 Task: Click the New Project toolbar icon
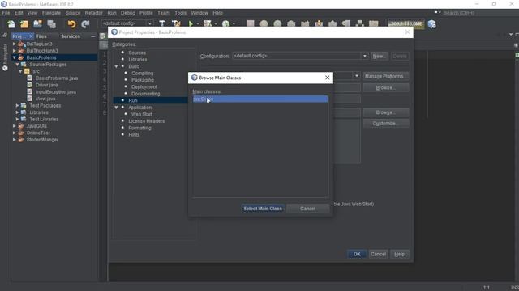tap(24, 24)
